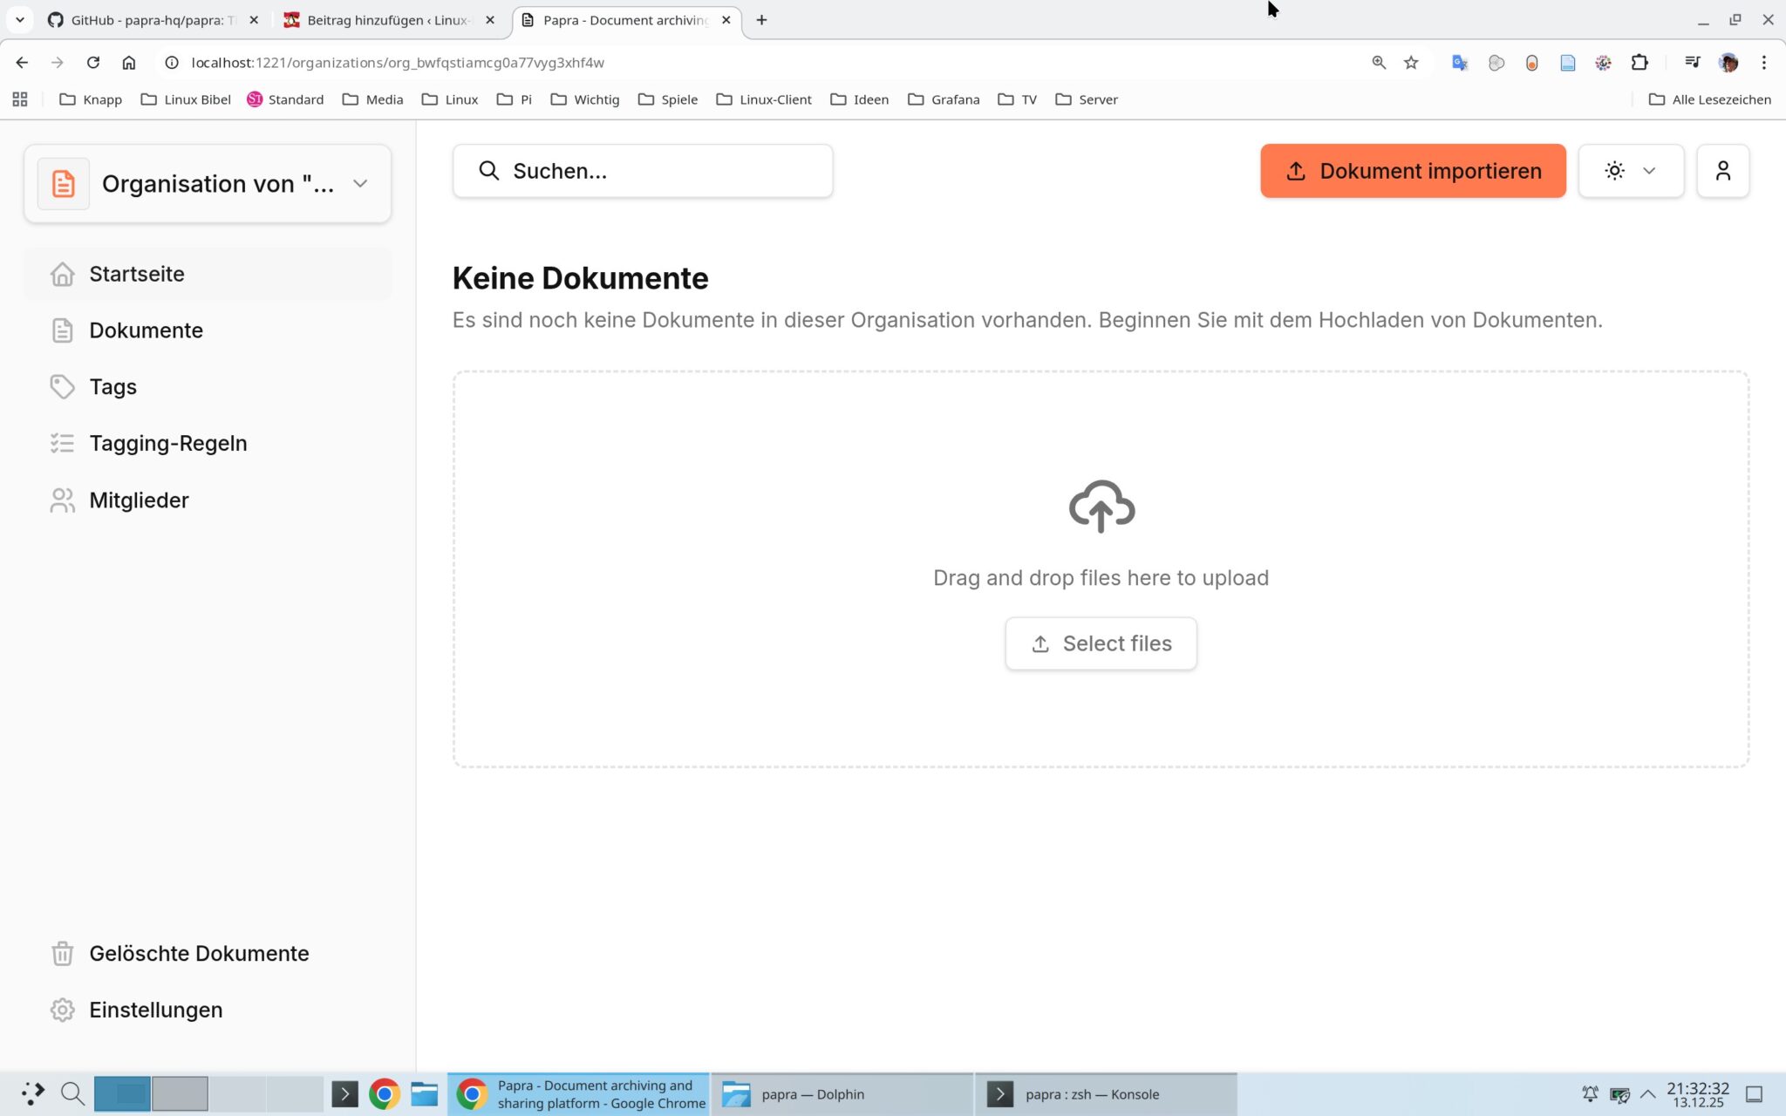The height and width of the screenshot is (1116, 1786).
Task: Focus the Suchen search field
Action: [643, 171]
